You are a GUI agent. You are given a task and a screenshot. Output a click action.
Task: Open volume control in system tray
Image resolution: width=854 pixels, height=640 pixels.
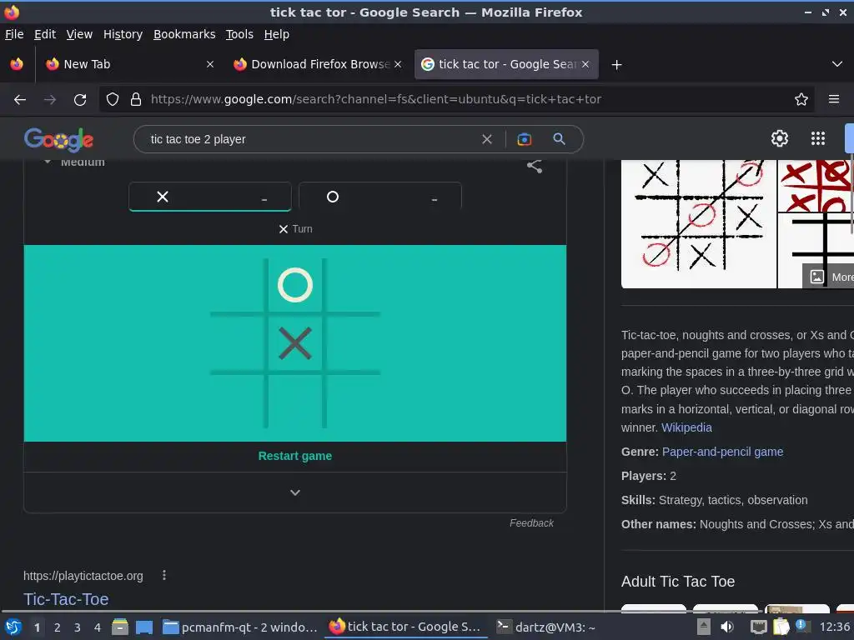point(727,627)
